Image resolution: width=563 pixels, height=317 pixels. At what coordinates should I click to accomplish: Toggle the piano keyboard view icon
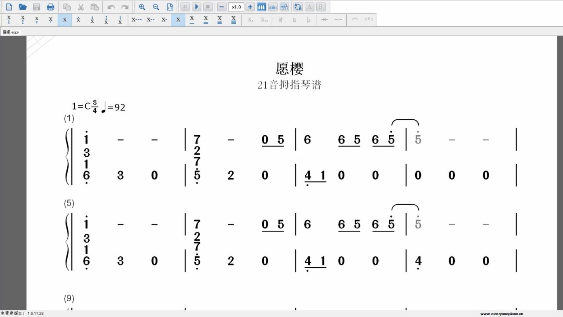click(x=261, y=7)
